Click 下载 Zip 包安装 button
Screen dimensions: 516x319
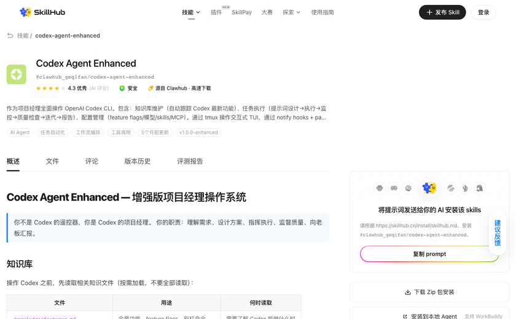[x=429, y=292]
